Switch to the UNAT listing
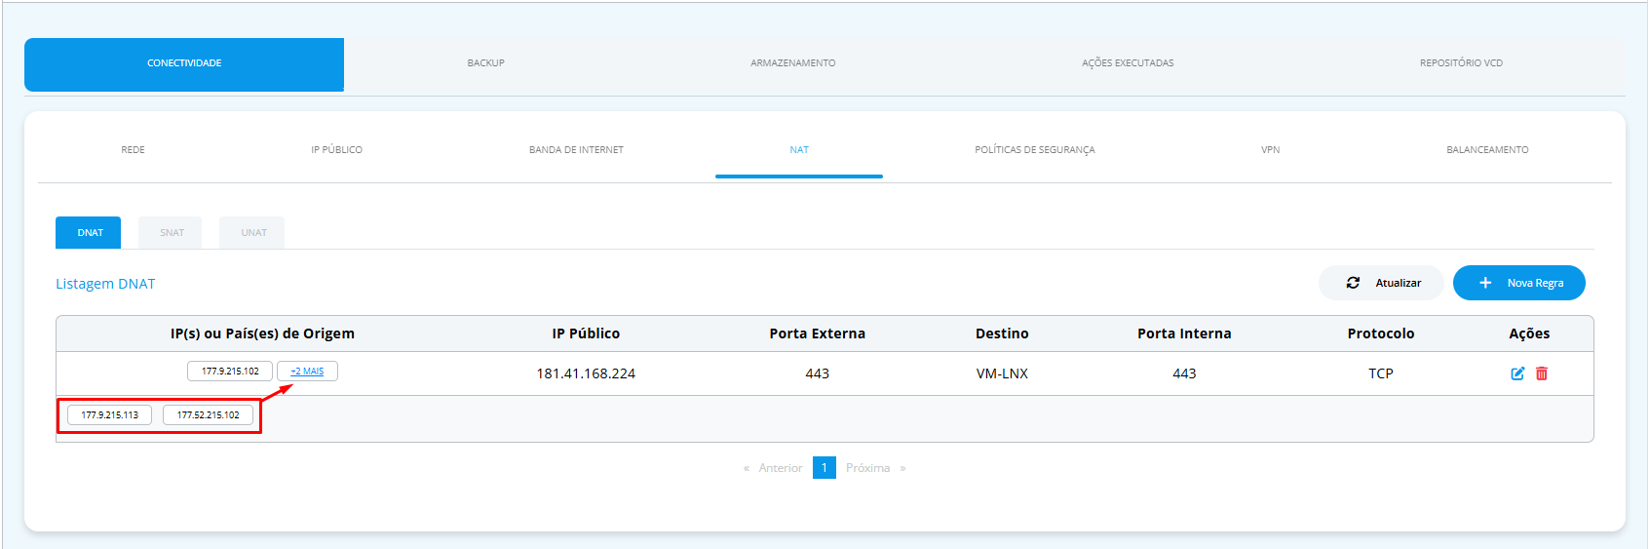Image resolution: width=1650 pixels, height=549 pixels. point(252,233)
